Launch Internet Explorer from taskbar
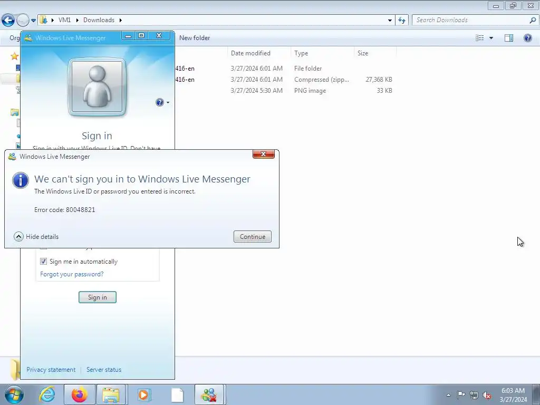Image resolution: width=540 pixels, height=405 pixels. 47,394
